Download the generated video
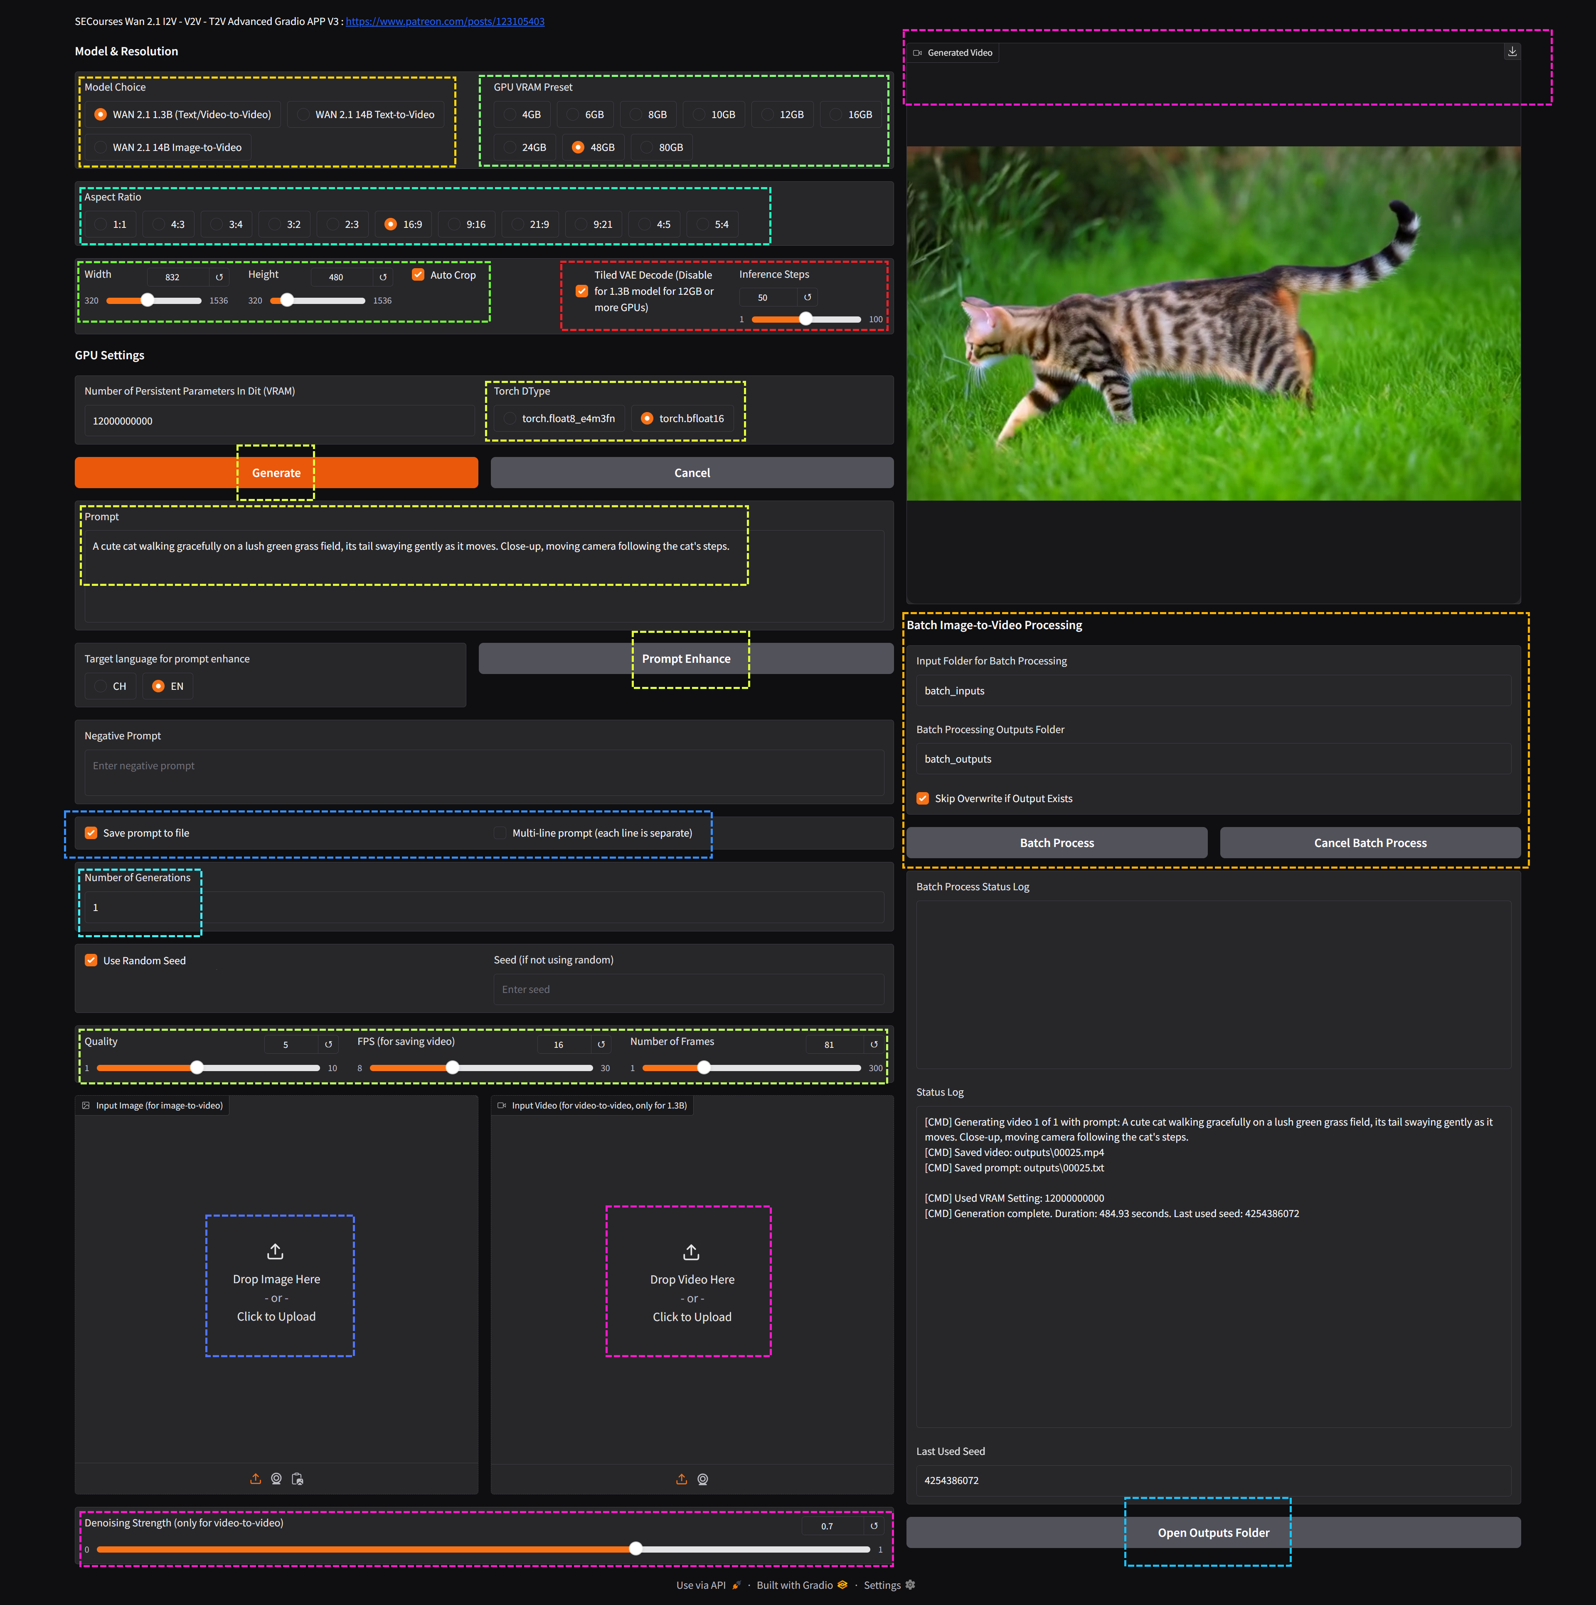The width and height of the screenshot is (1596, 1605). click(1511, 52)
